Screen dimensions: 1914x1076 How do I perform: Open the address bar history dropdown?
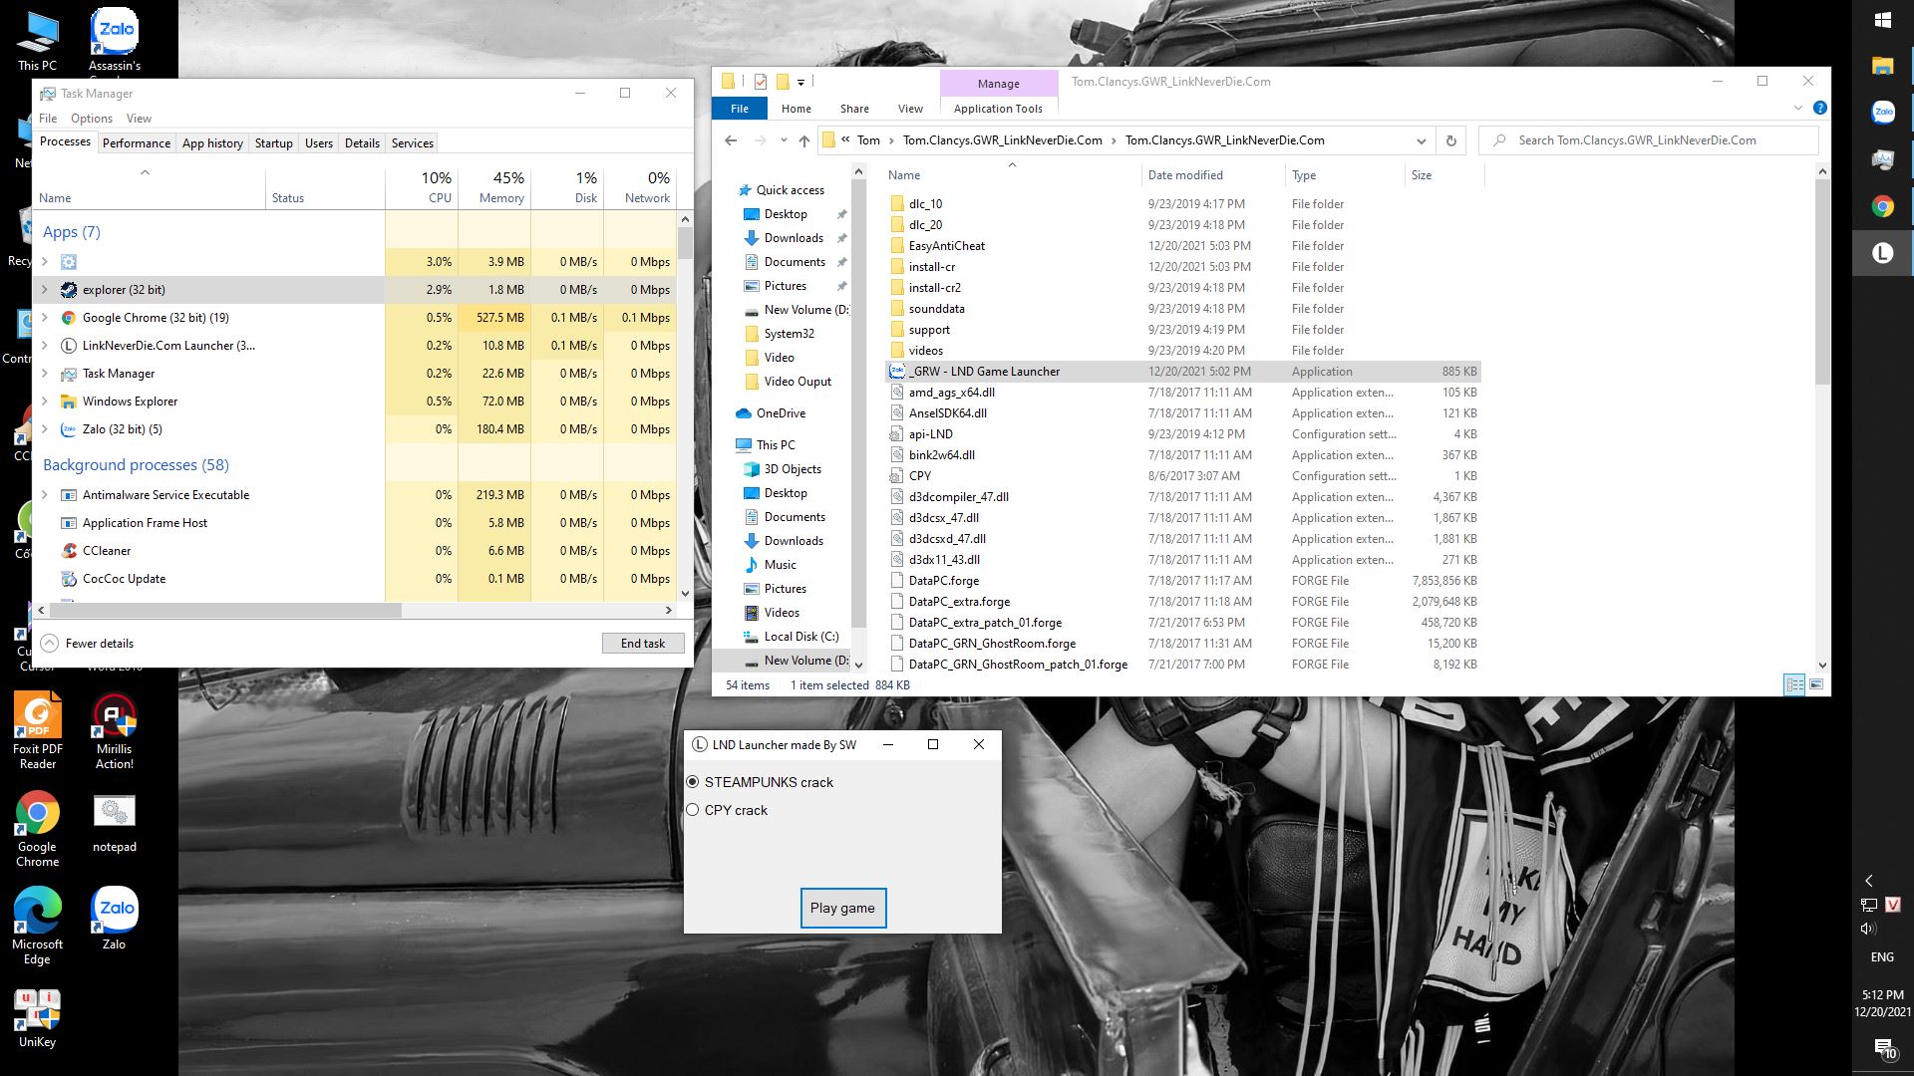[x=1421, y=140]
